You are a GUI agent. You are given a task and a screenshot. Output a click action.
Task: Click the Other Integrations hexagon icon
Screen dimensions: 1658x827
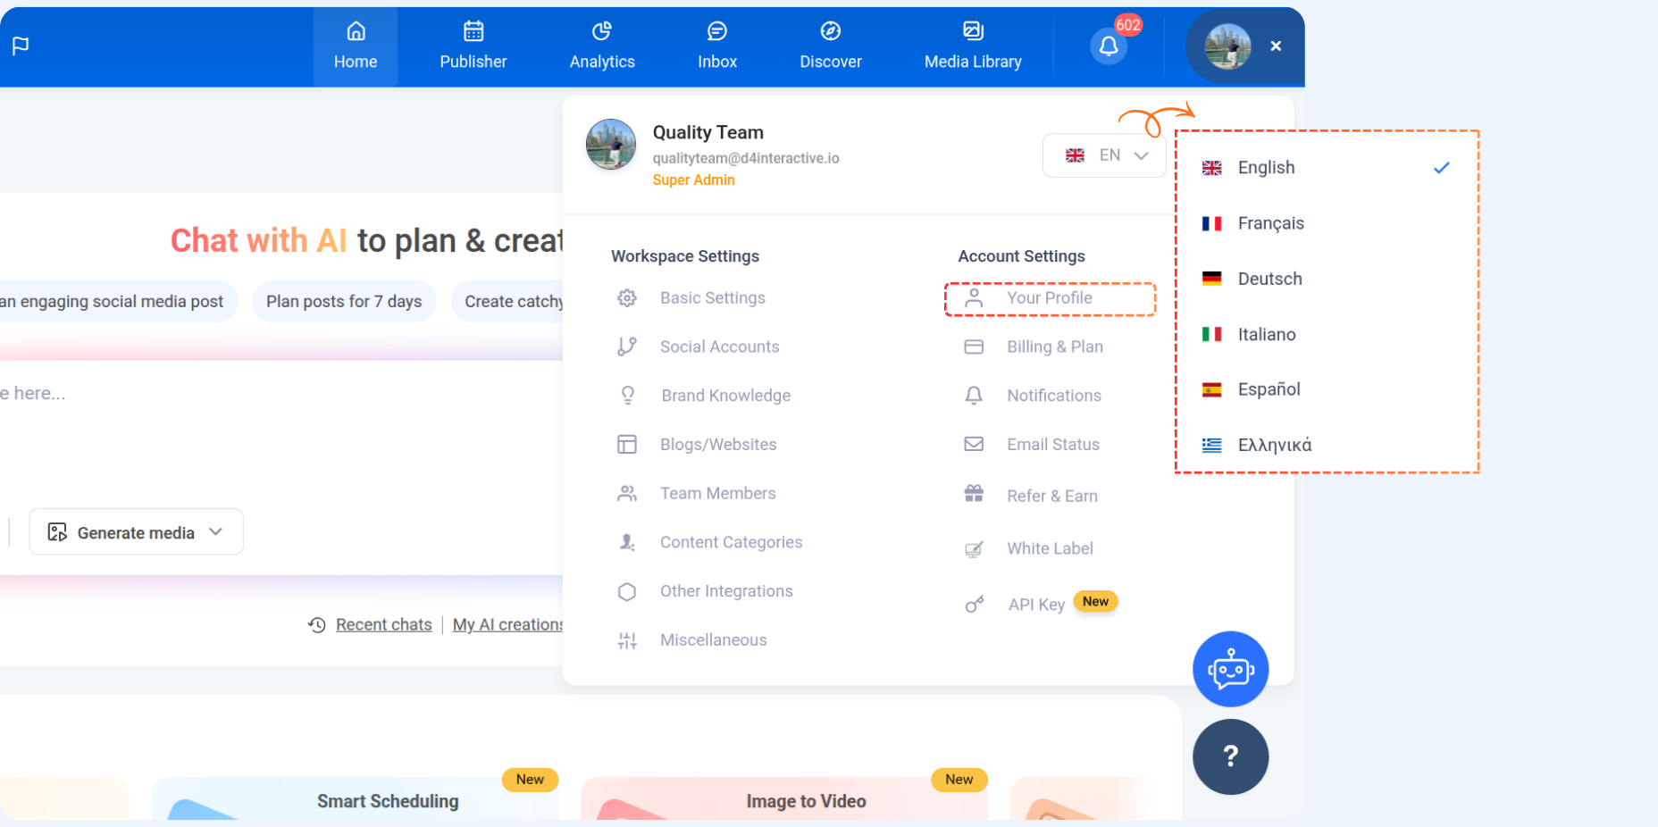click(x=627, y=591)
